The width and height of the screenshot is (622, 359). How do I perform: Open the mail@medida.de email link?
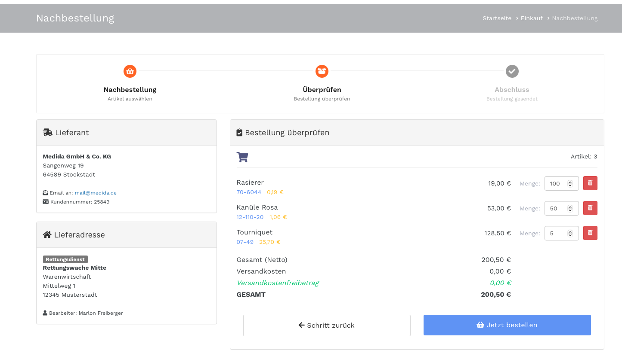click(96, 193)
